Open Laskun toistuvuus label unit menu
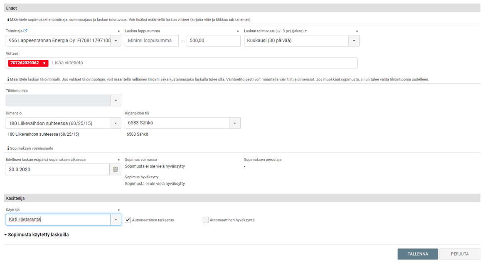Image resolution: width=485 pixels, height=265 pixels. pos(306,31)
